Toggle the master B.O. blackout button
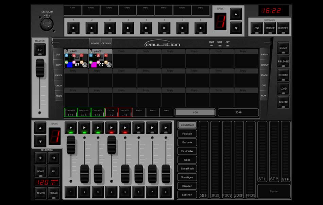The width and height of the screenshot is (323, 205). 40,50
